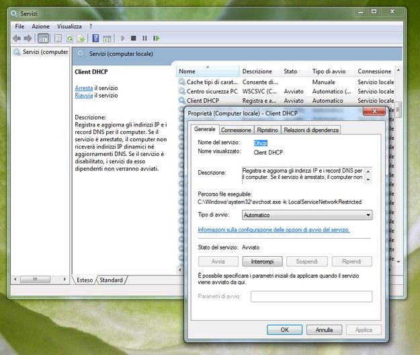Select the Client DHCP row gear icon
The image size is (420, 355).
[182, 100]
